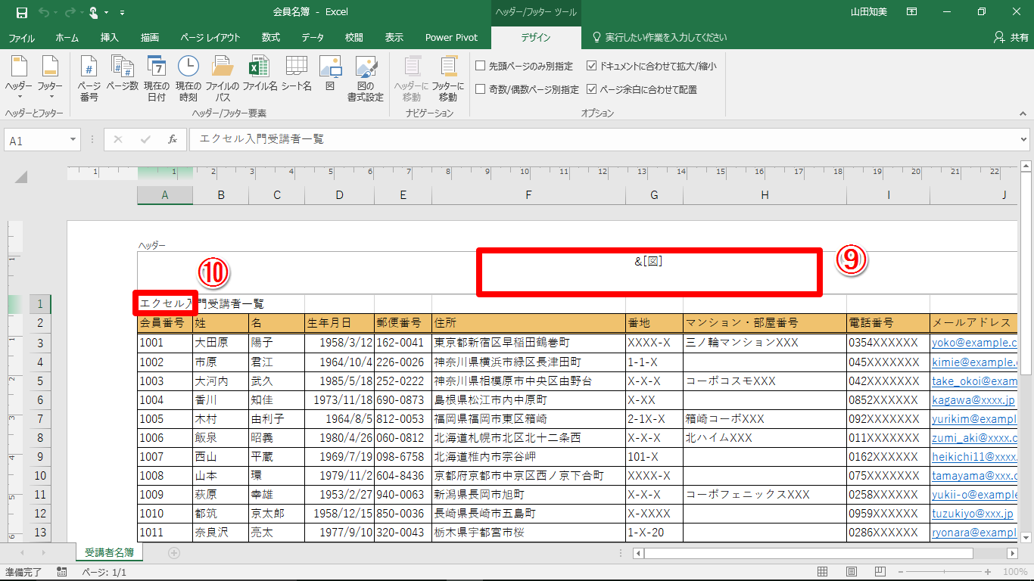Select cell containing 大田原
This screenshot has width=1034, height=581.
[x=221, y=343]
